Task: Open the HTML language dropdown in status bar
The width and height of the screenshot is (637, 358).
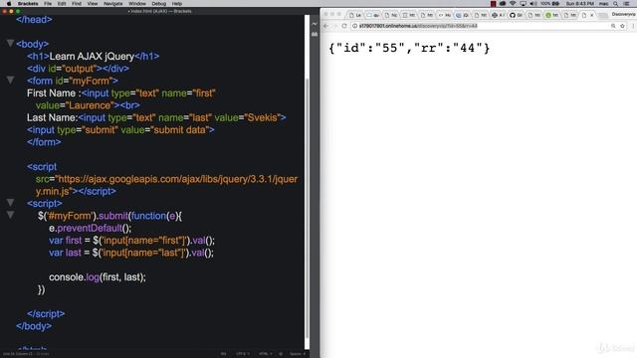Action: (x=266, y=354)
